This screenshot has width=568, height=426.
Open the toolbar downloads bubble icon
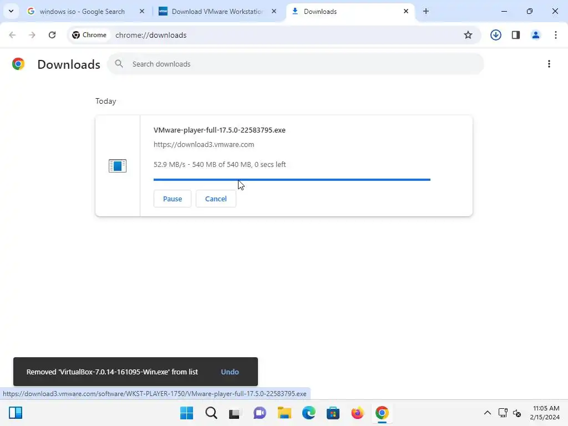495,35
